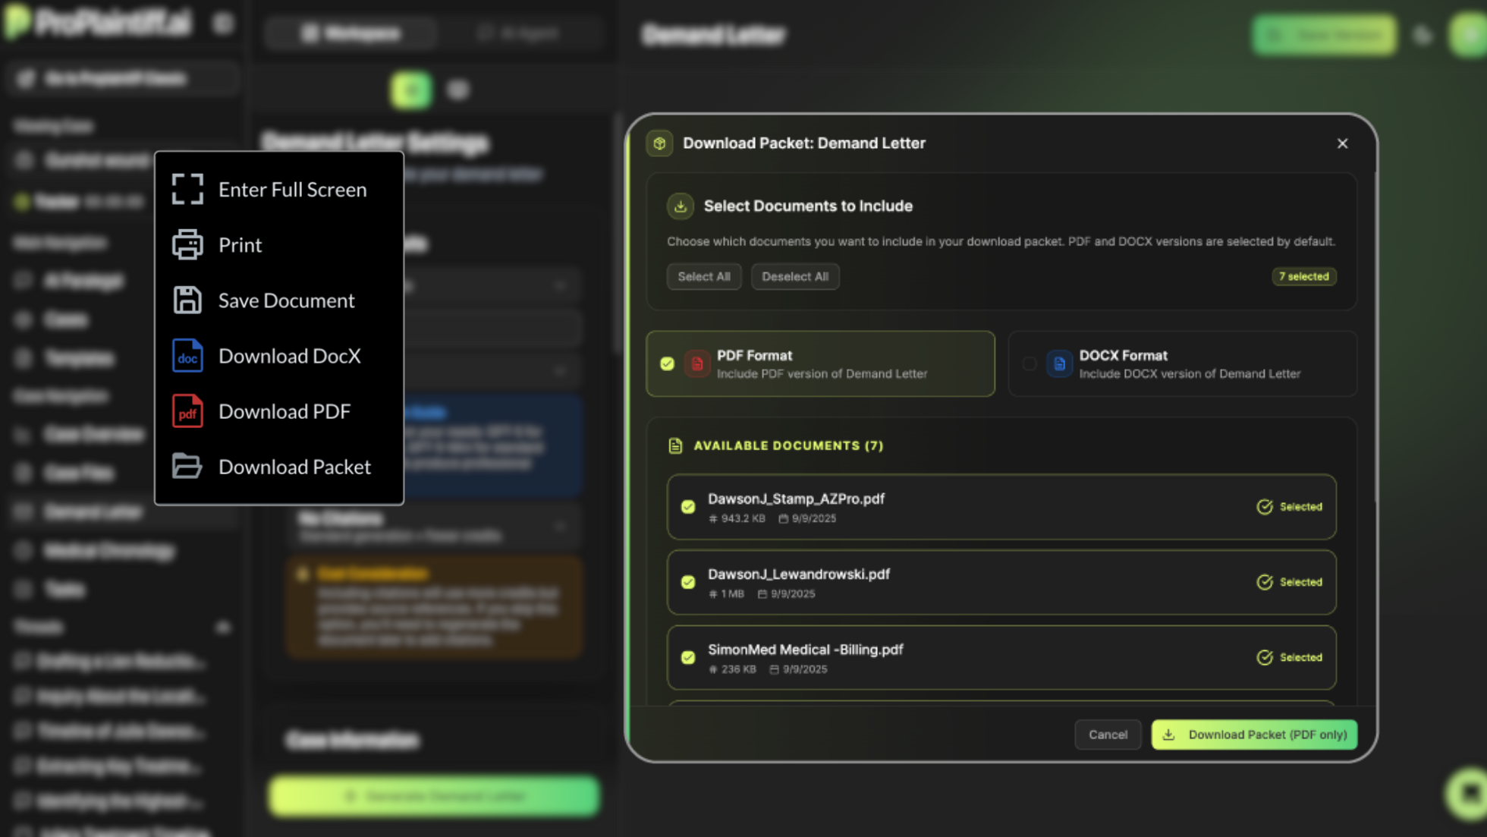Enable the DOCX Format option

point(1030,364)
